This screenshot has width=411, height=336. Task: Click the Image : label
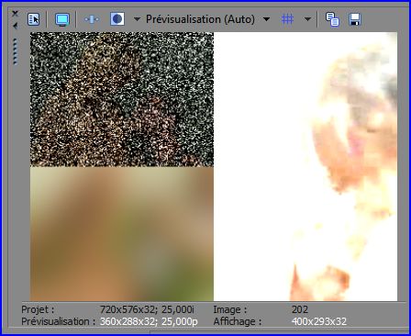[230, 309]
